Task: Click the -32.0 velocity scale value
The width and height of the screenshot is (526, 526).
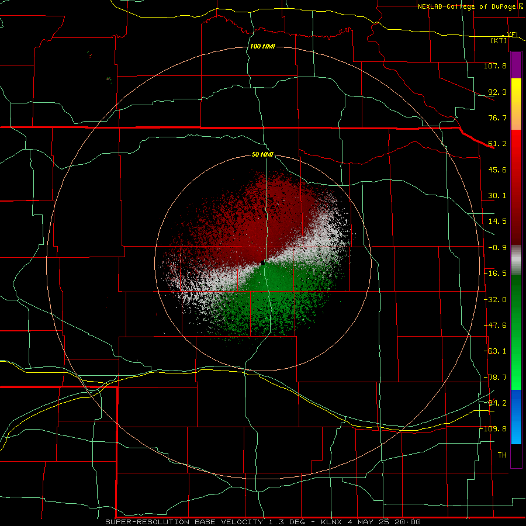Action: pos(495,300)
